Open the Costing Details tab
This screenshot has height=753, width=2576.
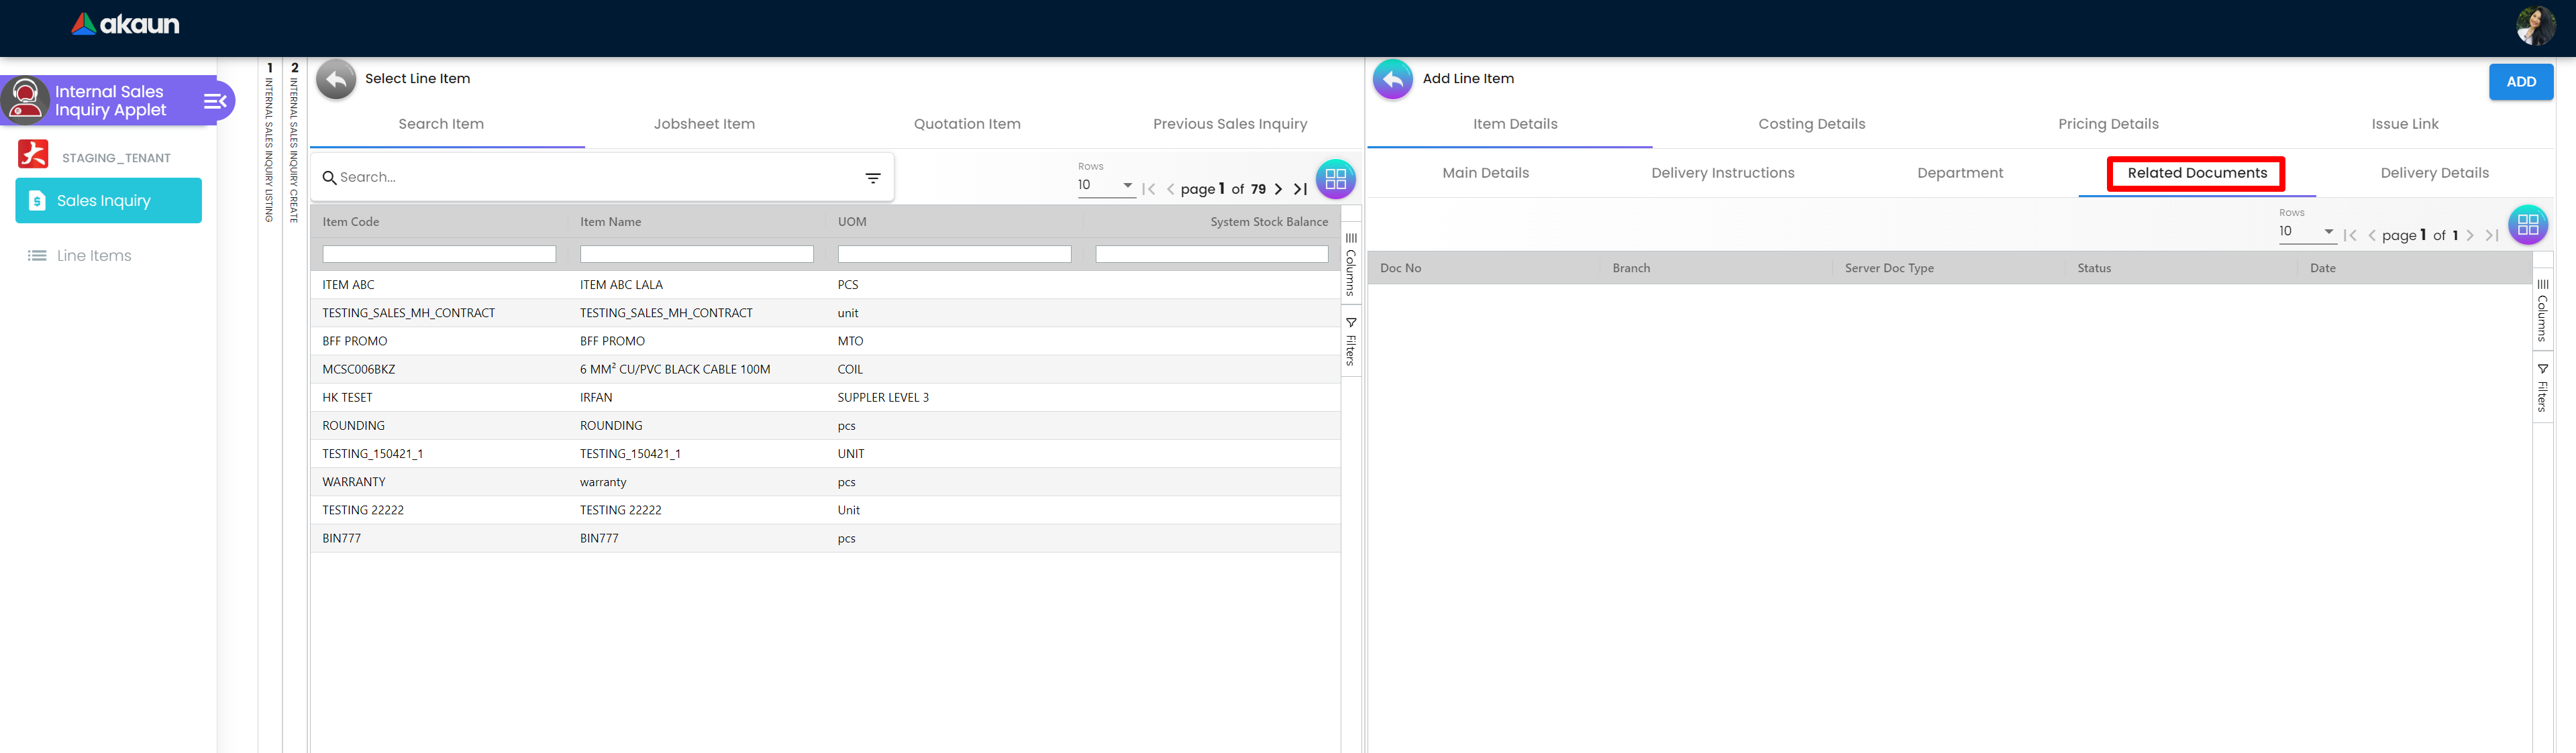coord(1811,124)
